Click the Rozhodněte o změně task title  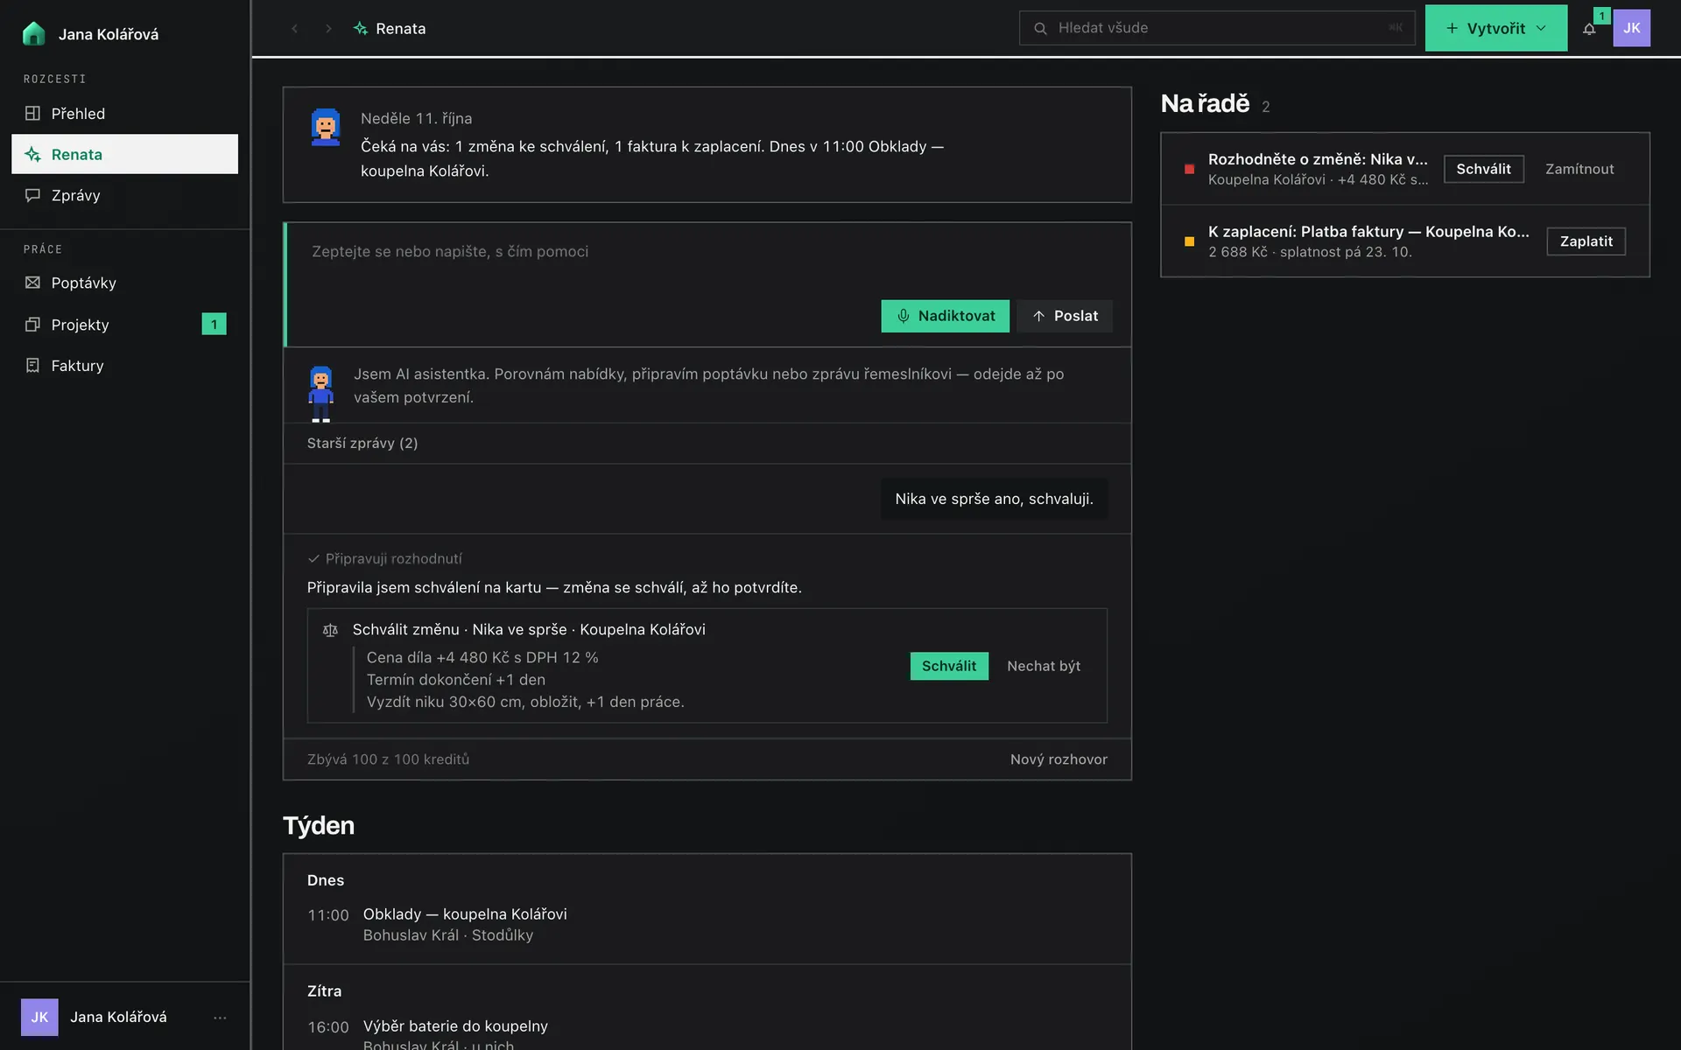coord(1318,159)
